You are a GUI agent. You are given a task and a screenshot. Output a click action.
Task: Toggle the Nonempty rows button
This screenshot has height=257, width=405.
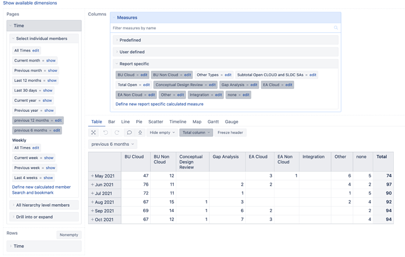[x=69, y=235]
